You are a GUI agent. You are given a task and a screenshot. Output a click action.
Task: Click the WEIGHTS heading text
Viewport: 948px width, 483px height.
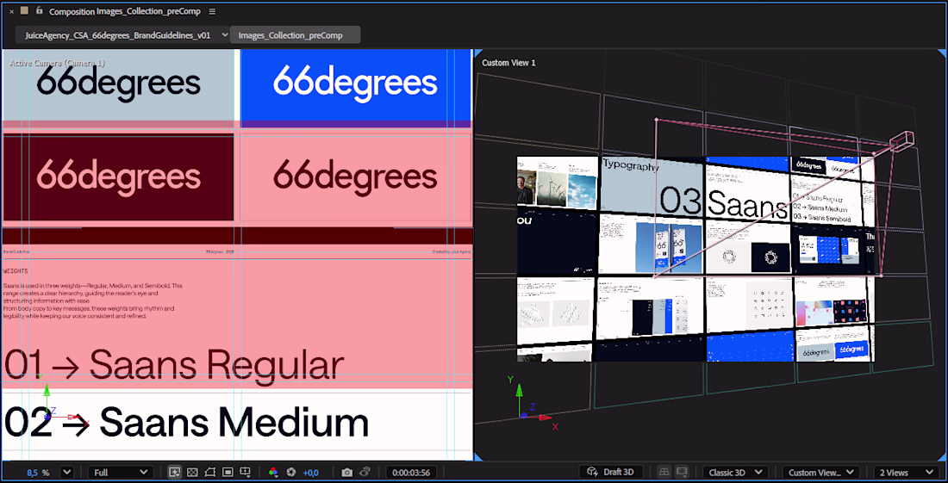(16, 271)
